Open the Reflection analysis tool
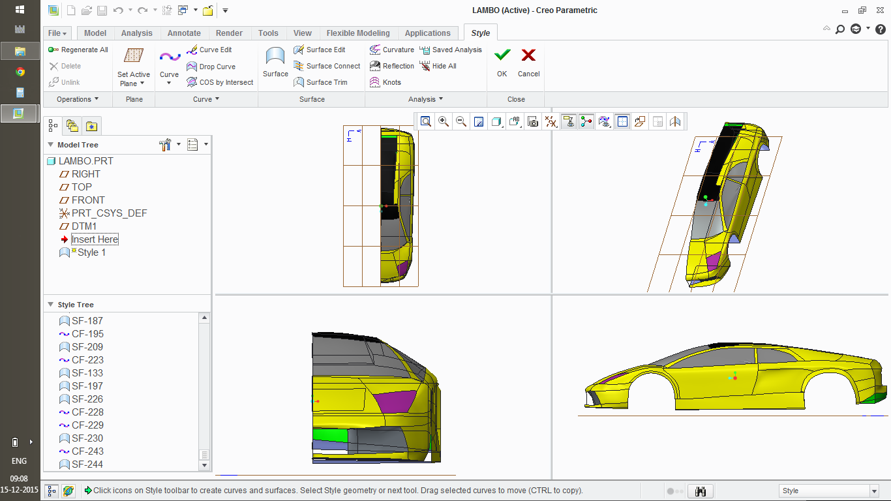The height and width of the screenshot is (501, 891). point(392,66)
